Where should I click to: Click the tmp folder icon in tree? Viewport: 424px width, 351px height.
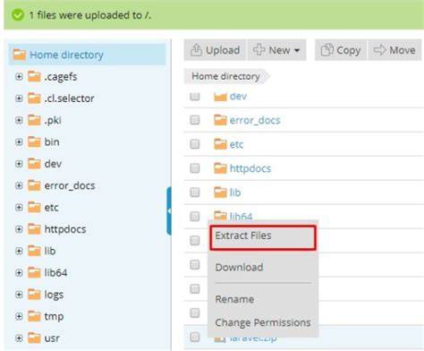coord(34,316)
